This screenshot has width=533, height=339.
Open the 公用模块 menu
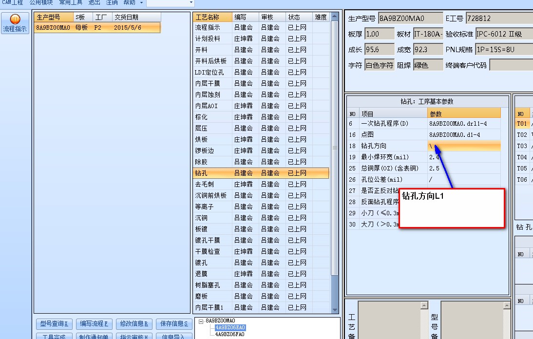(x=41, y=3)
